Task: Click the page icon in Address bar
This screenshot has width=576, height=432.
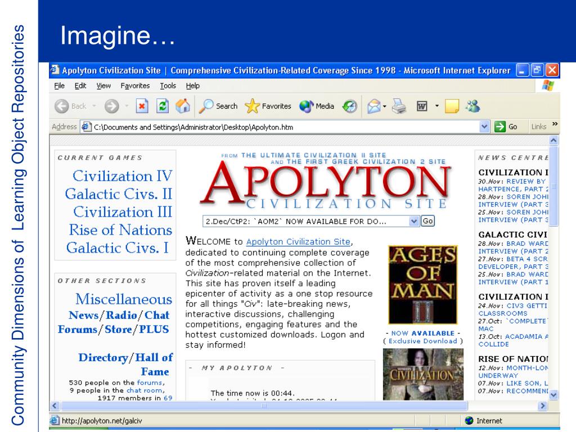Action: coord(86,127)
